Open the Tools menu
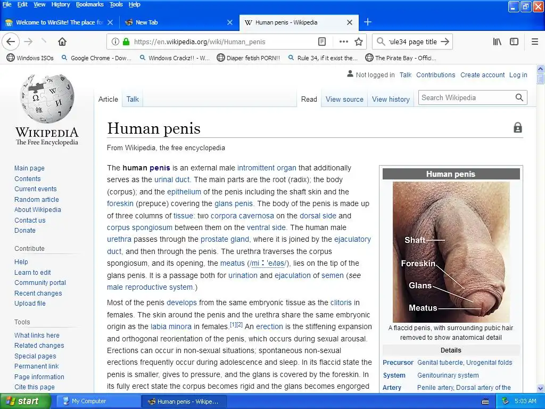Image resolution: width=545 pixels, height=409 pixels. [x=116, y=4]
